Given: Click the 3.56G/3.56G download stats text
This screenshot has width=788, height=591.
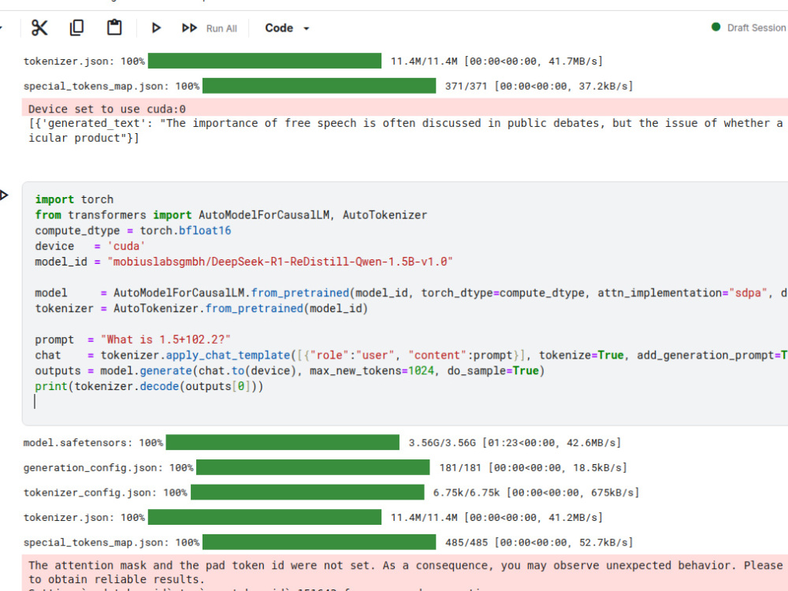Looking at the screenshot, I should [x=515, y=442].
